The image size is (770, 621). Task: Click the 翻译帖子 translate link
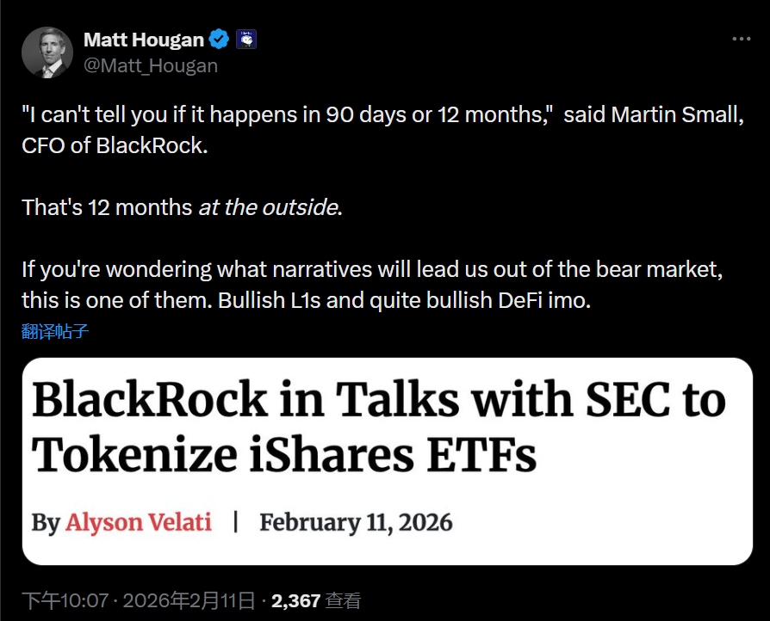tap(55, 331)
